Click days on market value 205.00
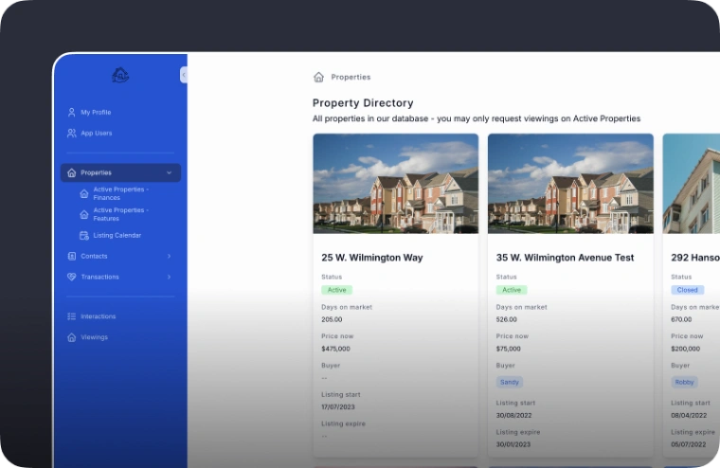 tap(332, 319)
